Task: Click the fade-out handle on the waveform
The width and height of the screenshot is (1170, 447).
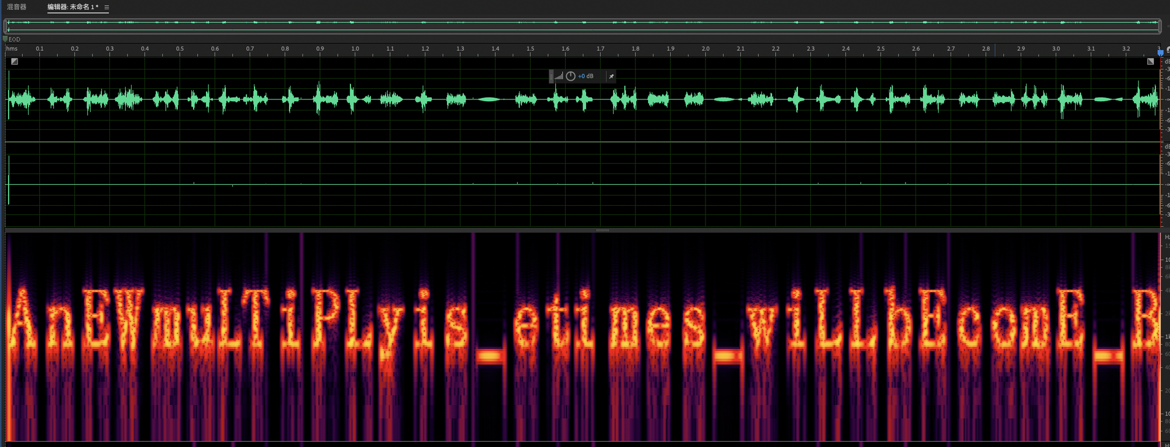Action: coord(1150,61)
